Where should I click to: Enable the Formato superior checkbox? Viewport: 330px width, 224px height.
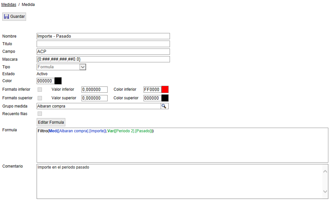coord(40,98)
